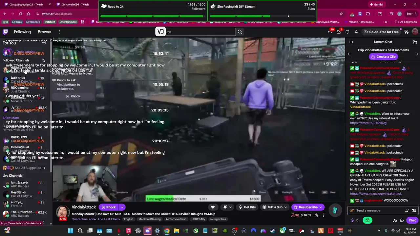
Task: Click Get Bits button
Action: [247, 207]
